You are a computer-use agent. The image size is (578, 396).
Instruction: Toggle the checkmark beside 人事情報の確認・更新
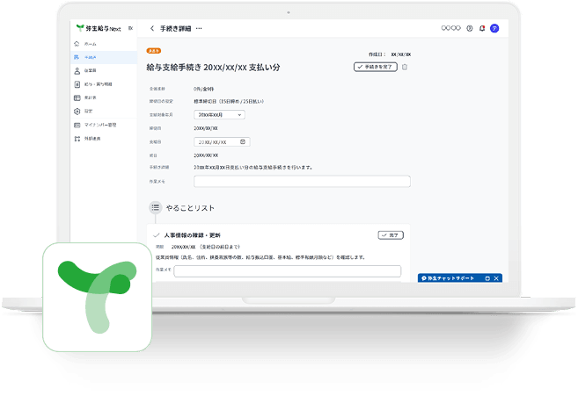point(157,235)
